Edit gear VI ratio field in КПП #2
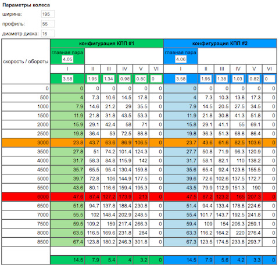Viewport: 279px width, 268px height. [269, 79]
